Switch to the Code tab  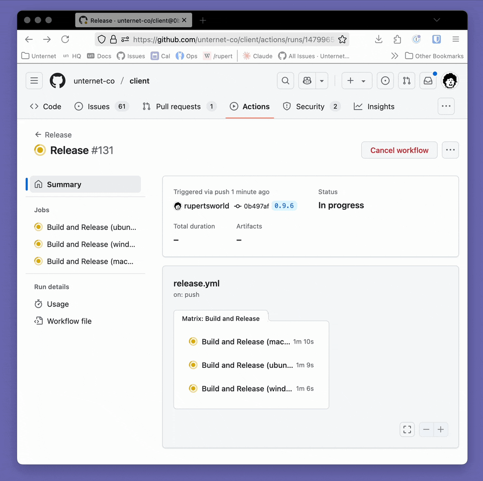pos(46,107)
